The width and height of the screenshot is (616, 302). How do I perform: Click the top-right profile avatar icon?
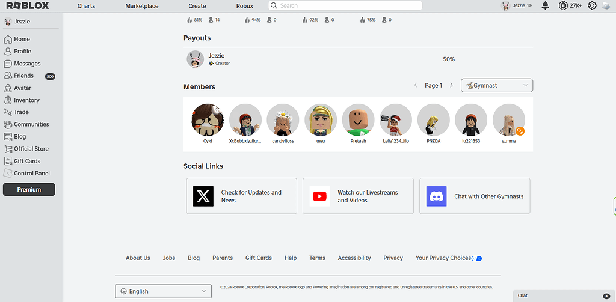pos(606,5)
